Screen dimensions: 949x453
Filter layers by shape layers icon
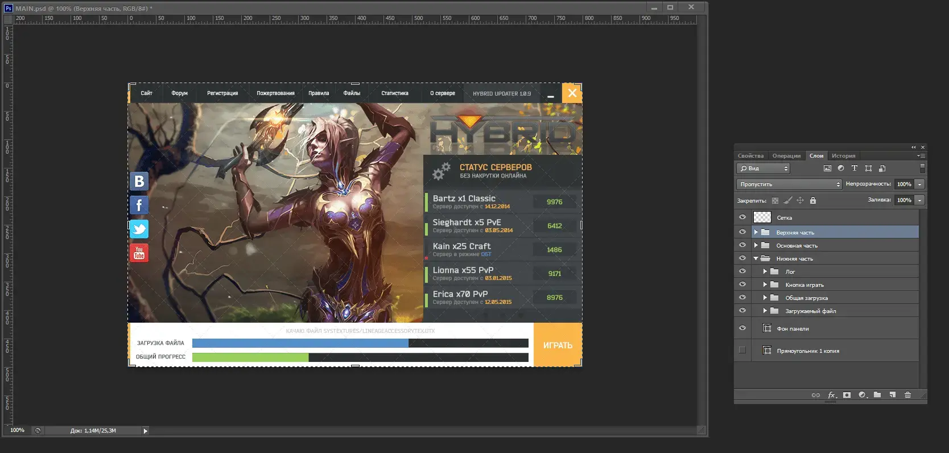(868, 168)
